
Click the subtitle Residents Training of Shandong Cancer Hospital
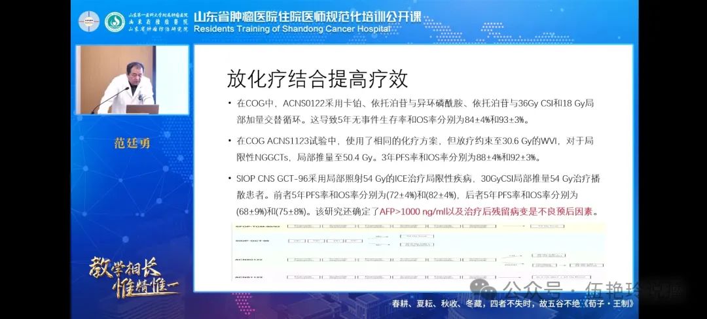(292, 29)
